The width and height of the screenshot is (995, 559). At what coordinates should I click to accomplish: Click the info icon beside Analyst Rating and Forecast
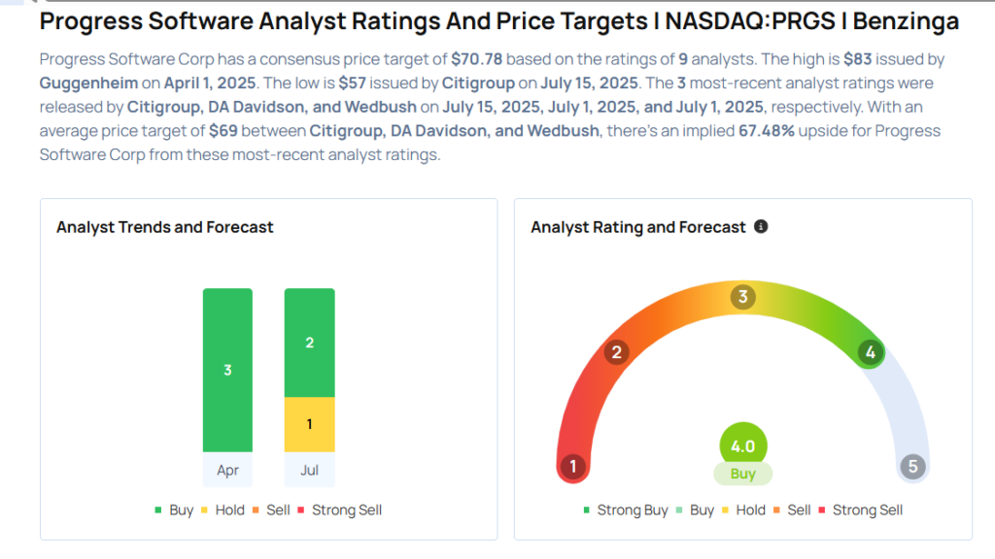click(761, 227)
